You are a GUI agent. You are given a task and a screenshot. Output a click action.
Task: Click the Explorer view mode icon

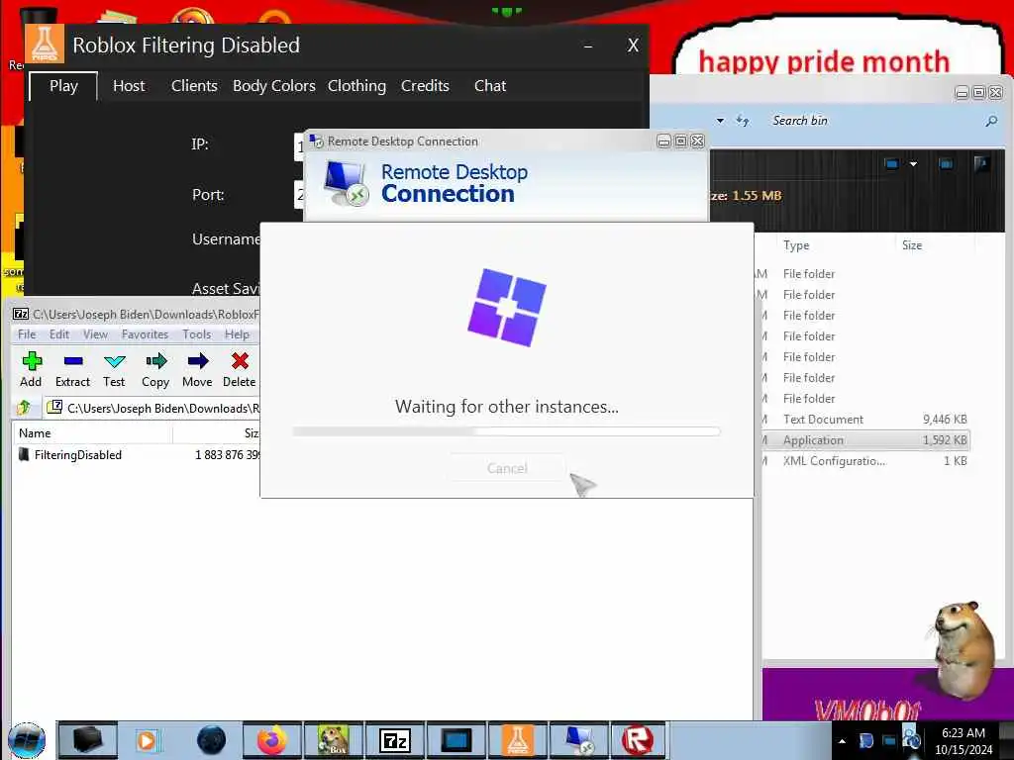pos(892,164)
